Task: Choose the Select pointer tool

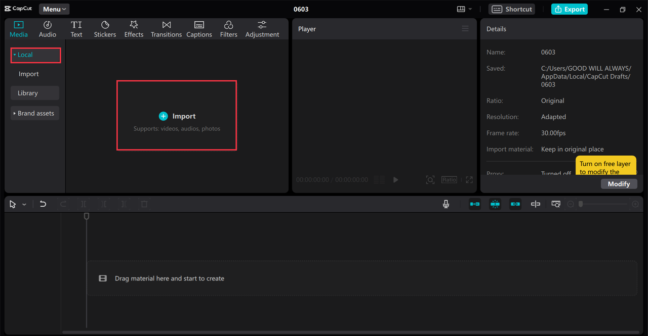Action: [x=13, y=204]
